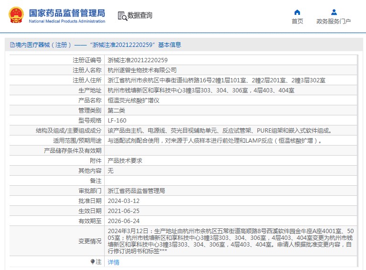
Task: Click the 产品技术要求 attachment entry
Action: point(125,160)
